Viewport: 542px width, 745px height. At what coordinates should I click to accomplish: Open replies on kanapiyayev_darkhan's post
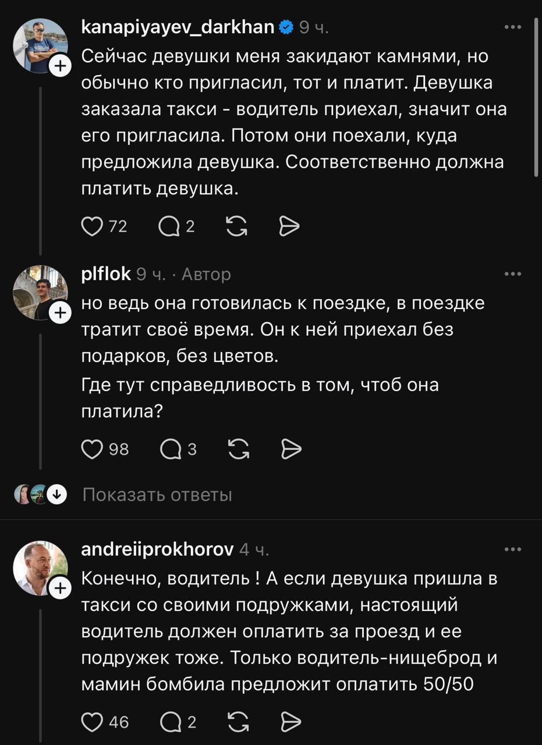point(169,226)
